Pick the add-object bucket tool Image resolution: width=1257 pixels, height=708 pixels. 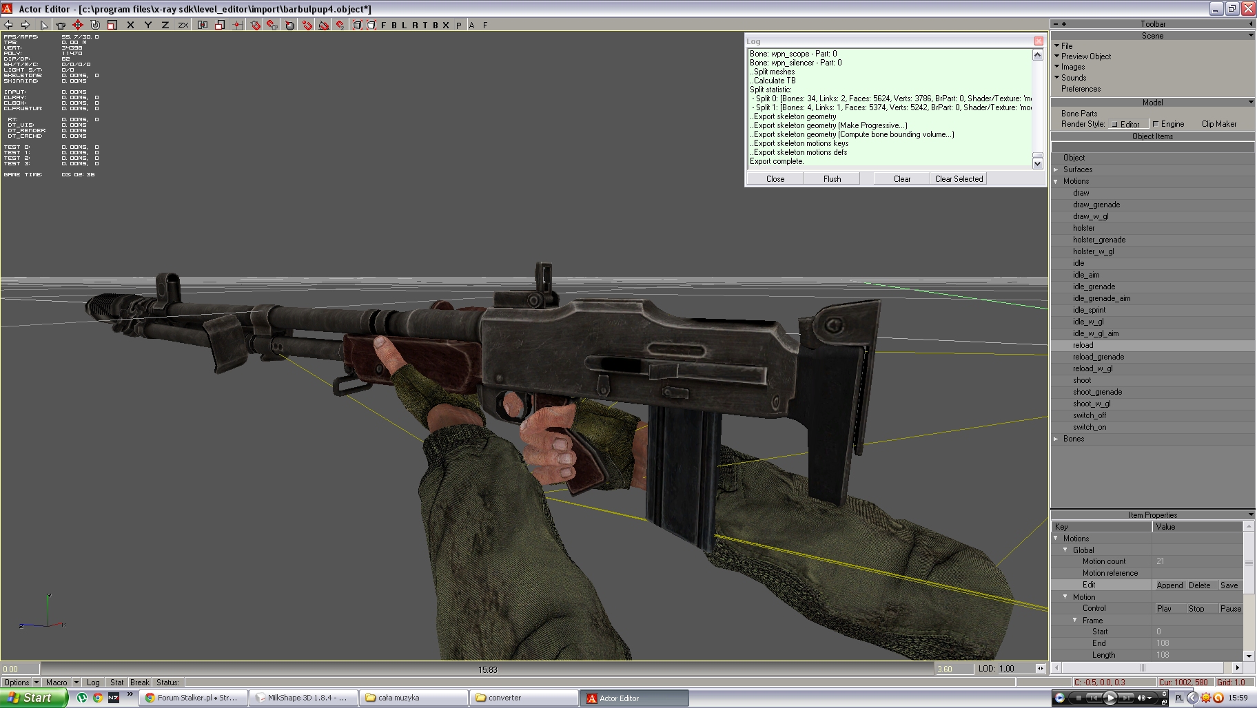[60, 25]
